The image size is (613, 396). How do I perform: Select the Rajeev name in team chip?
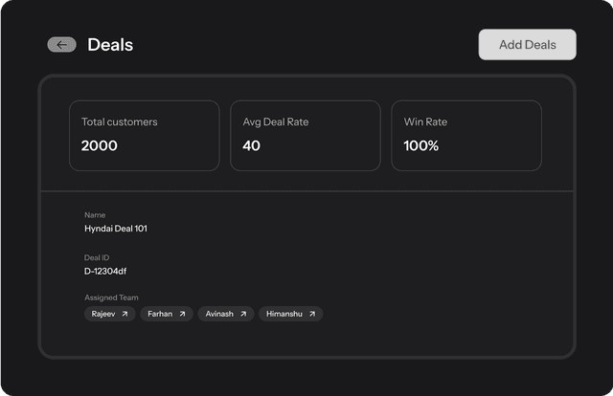[102, 314]
